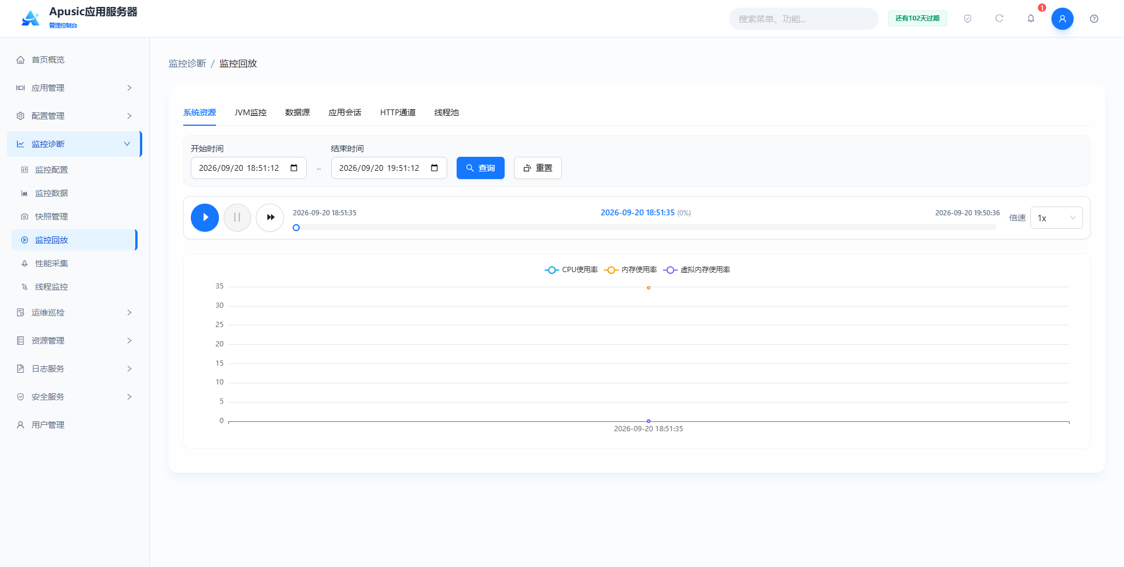Switch to the 数据源 tab
Image resolution: width=1124 pixels, height=567 pixels.
tap(297, 112)
